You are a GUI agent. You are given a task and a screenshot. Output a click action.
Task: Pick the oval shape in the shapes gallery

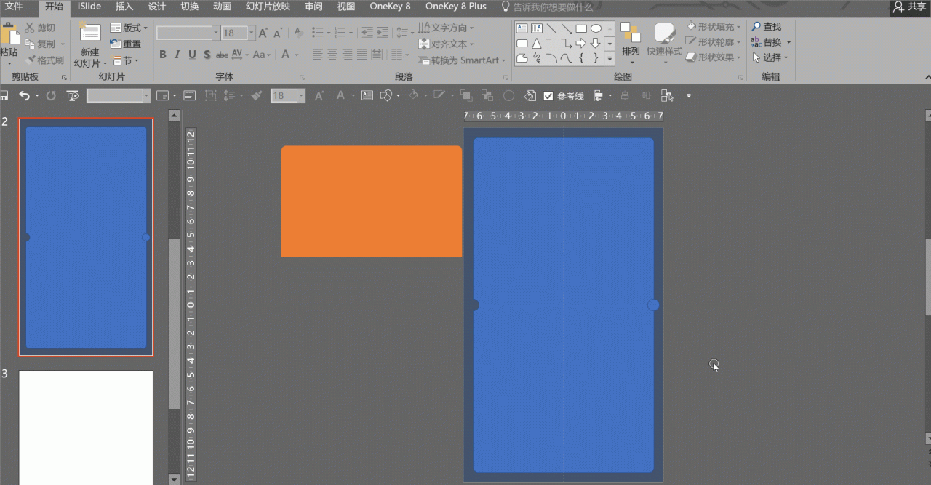596,28
